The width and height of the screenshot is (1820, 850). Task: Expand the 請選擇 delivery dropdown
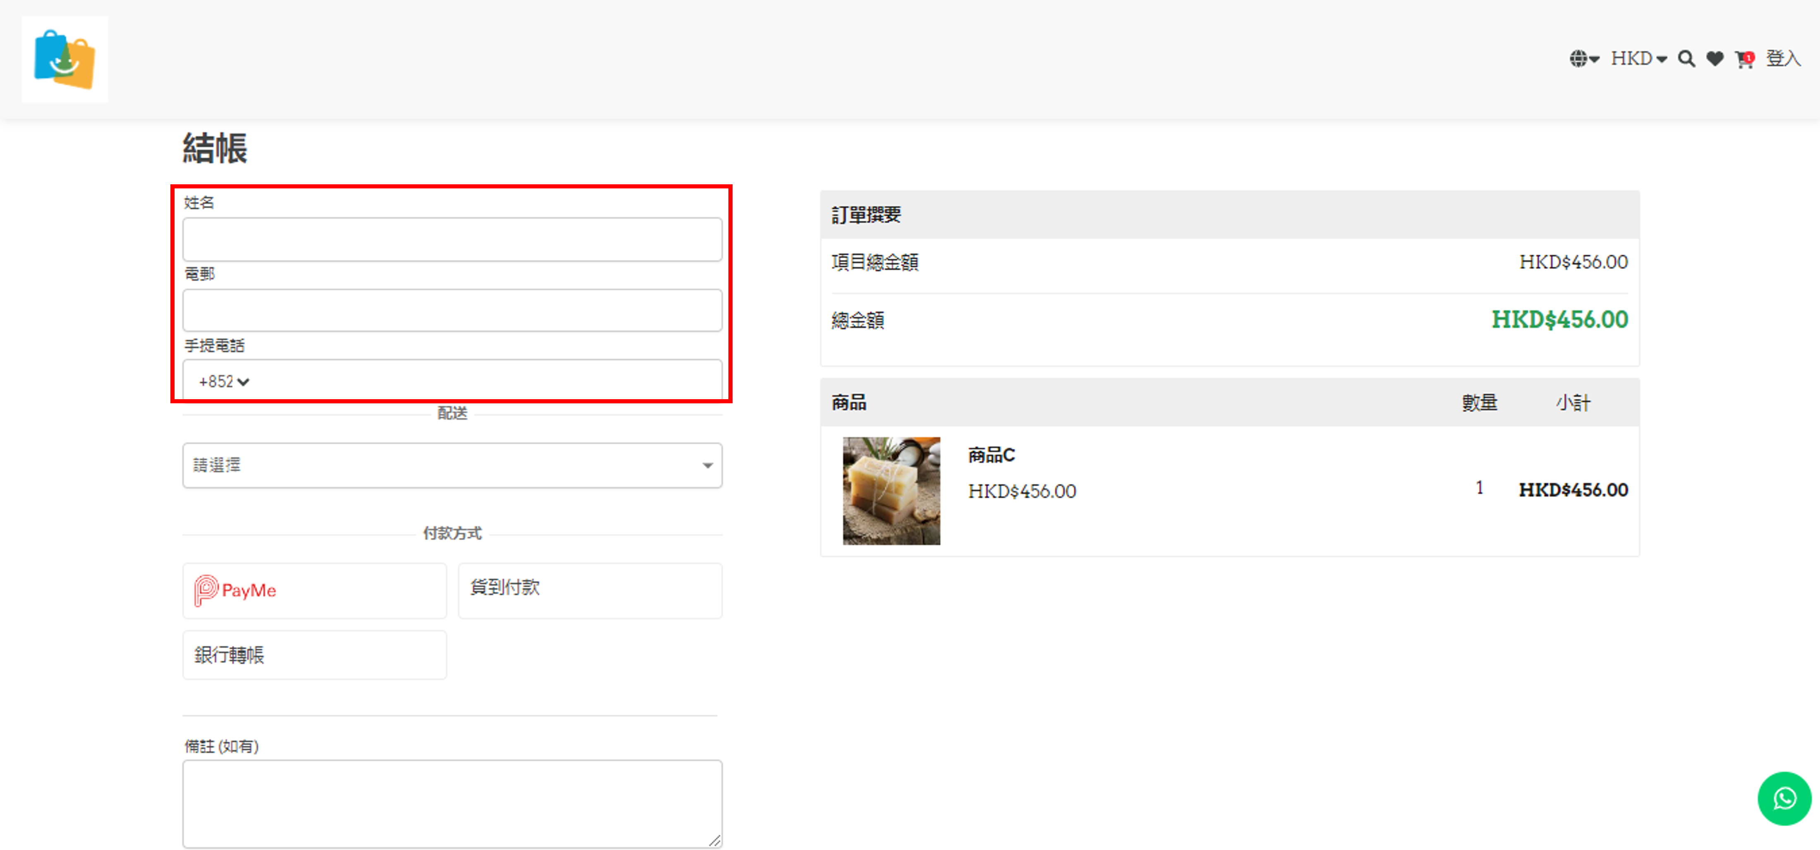pos(452,465)
